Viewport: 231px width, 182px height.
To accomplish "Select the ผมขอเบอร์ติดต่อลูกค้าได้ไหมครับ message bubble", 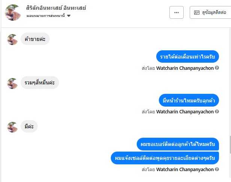I will click(x=178, y=144).
